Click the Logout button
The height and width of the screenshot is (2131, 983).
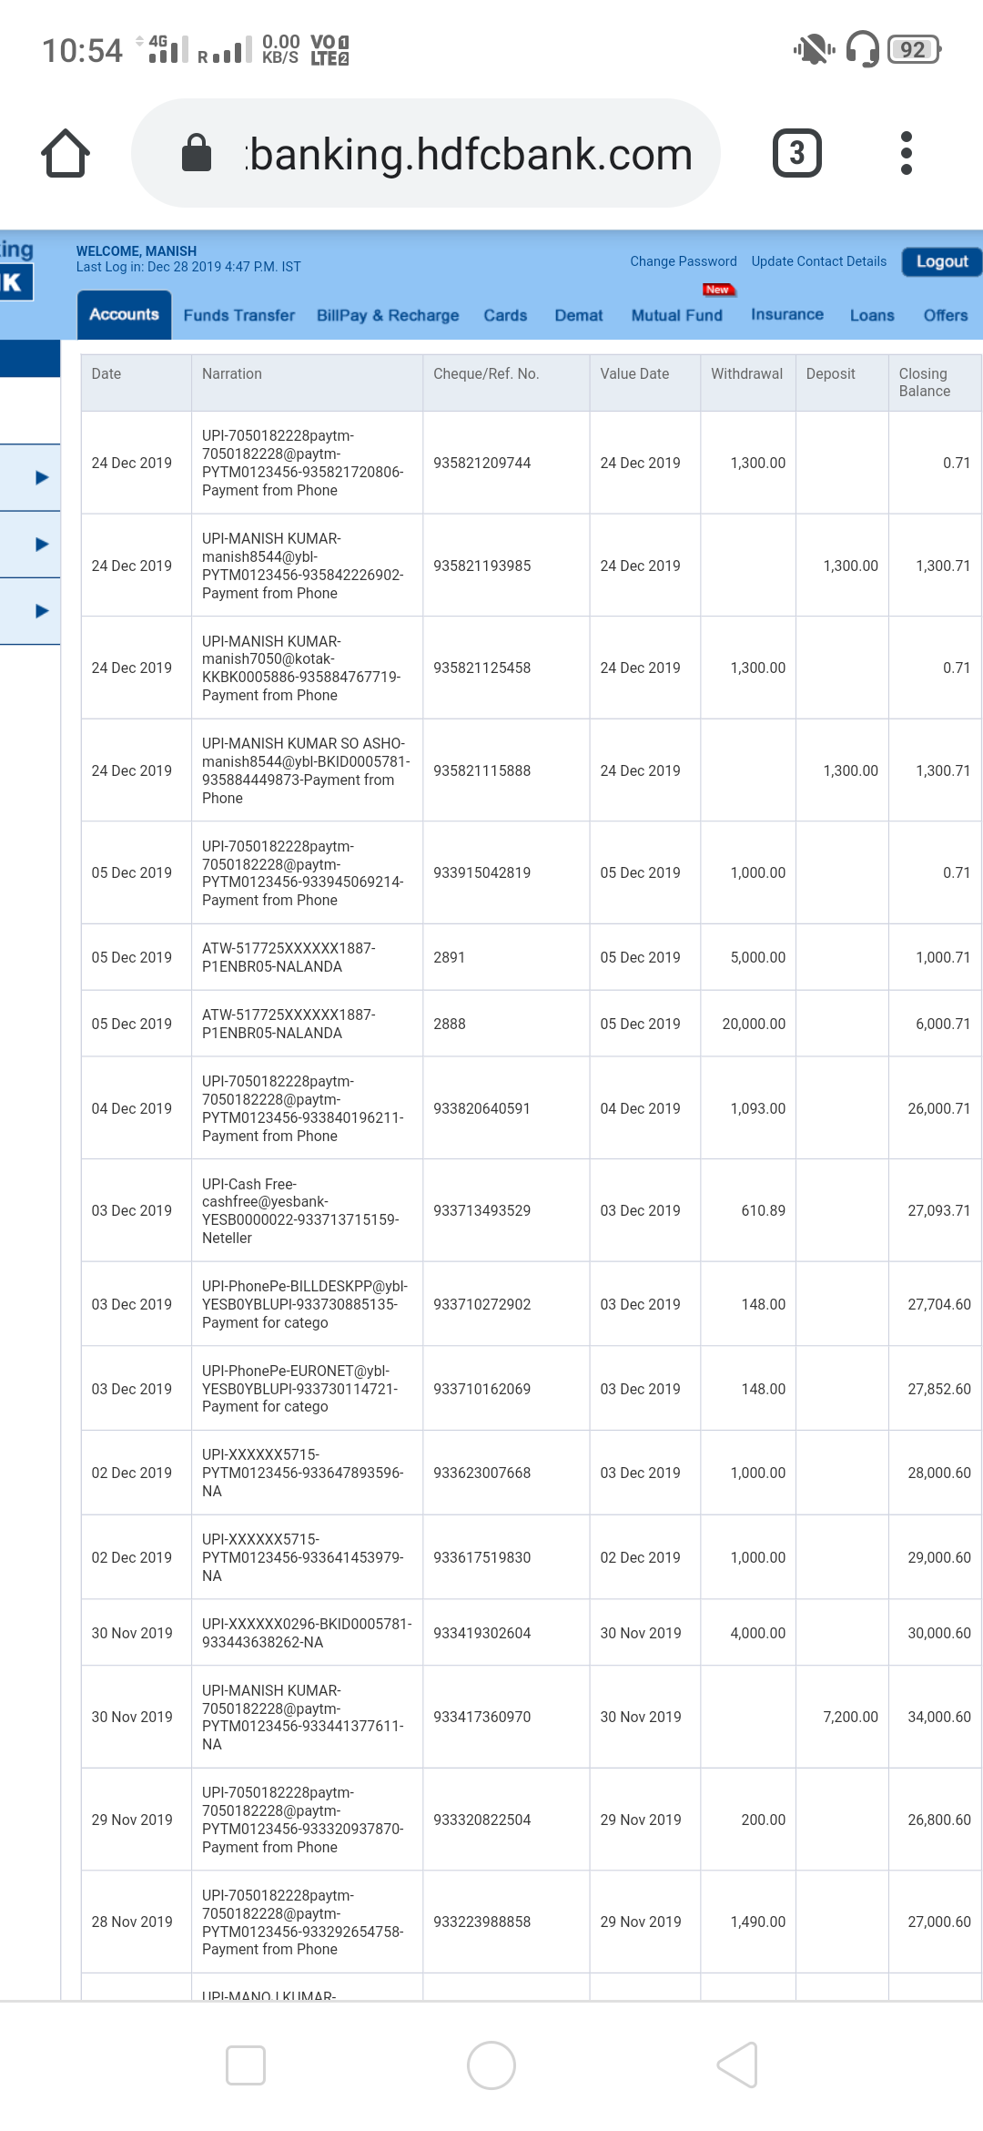coord(942,261)
